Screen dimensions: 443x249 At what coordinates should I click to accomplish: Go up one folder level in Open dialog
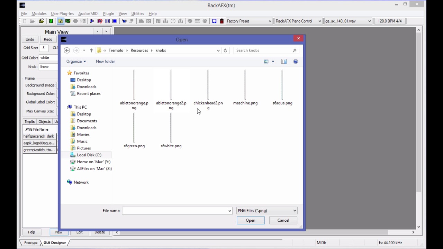point(91,50)
